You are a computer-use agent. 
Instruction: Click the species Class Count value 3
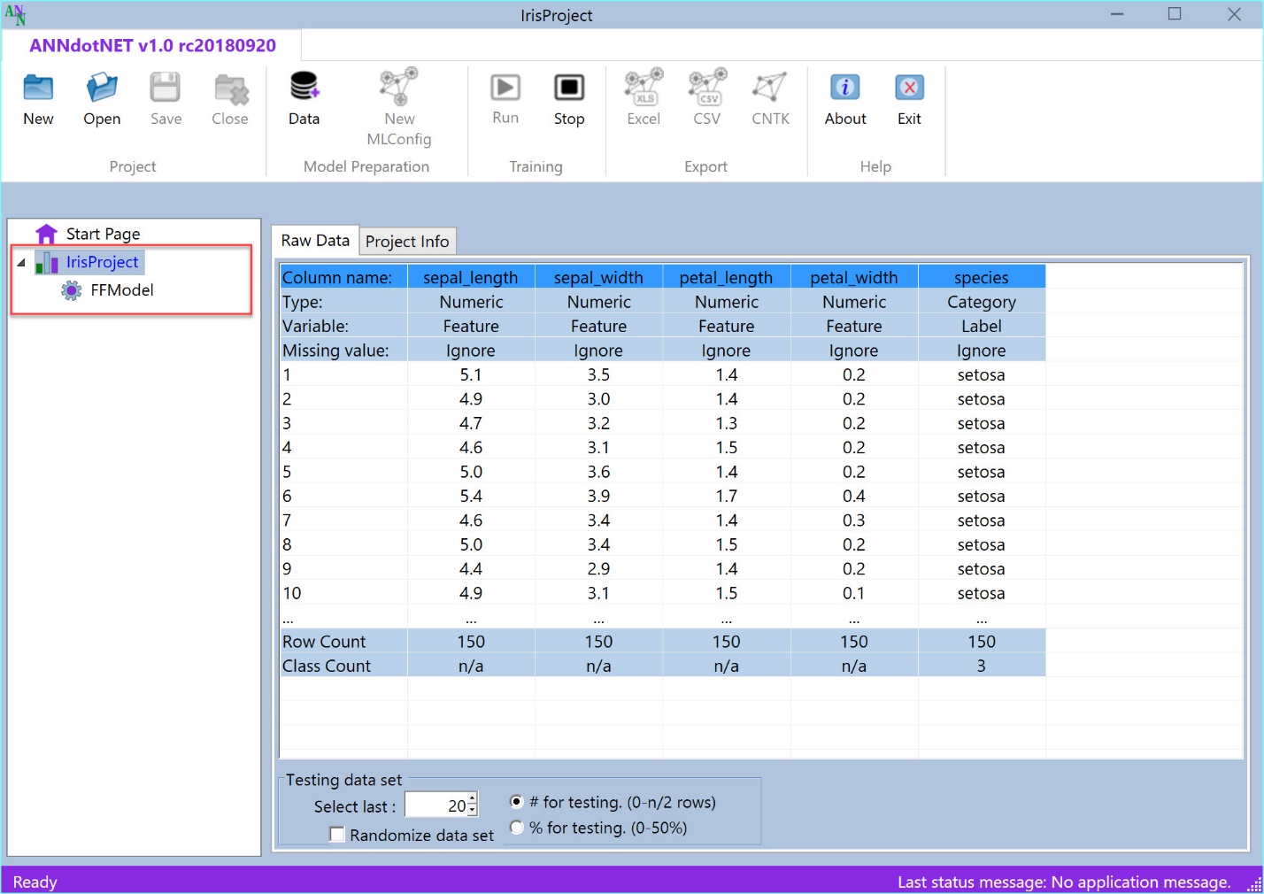(x=982, y=666)
